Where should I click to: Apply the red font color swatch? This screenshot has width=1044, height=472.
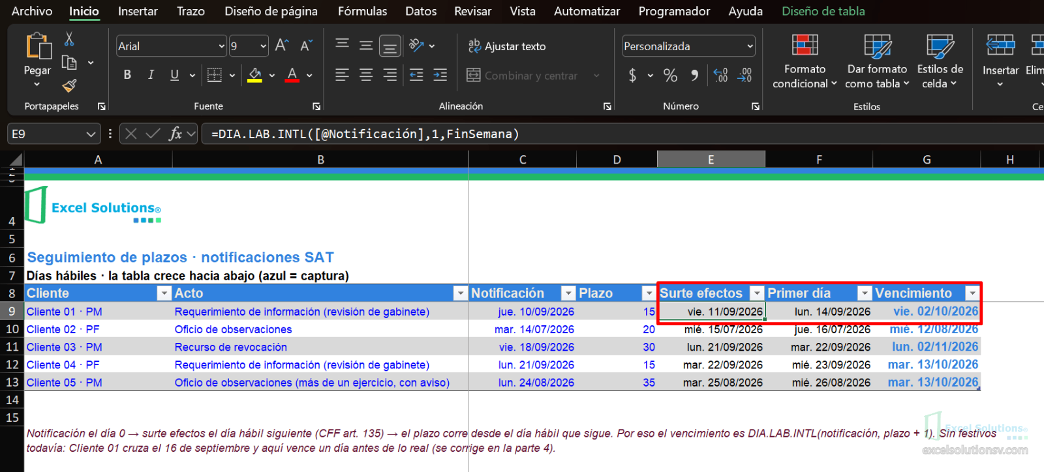click(x=292, y=75)
